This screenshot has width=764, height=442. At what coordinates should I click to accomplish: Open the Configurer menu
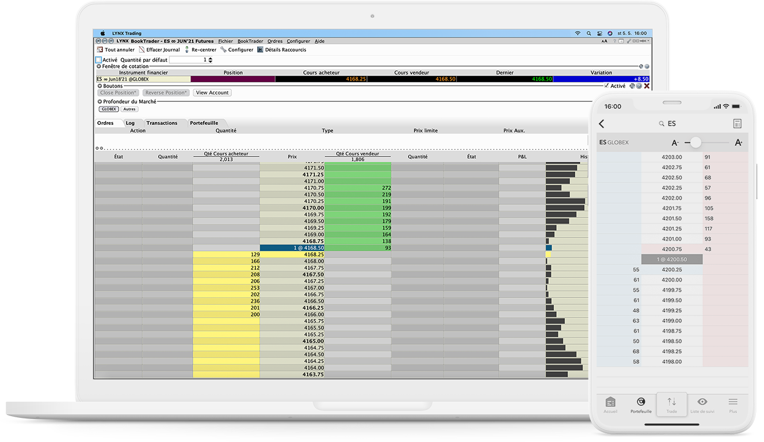(299, 41)
